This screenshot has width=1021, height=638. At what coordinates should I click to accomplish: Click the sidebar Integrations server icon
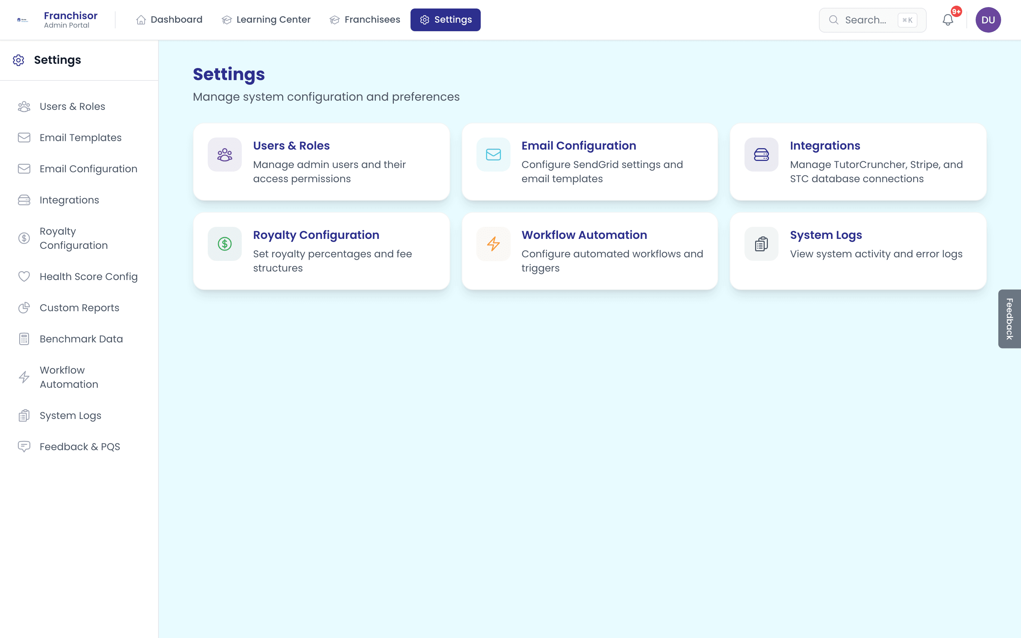click(24, 200)
